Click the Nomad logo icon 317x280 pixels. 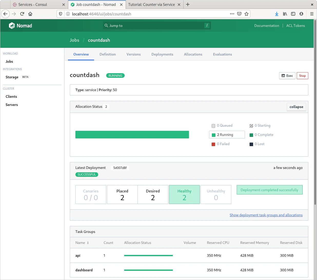coord(12,26)
